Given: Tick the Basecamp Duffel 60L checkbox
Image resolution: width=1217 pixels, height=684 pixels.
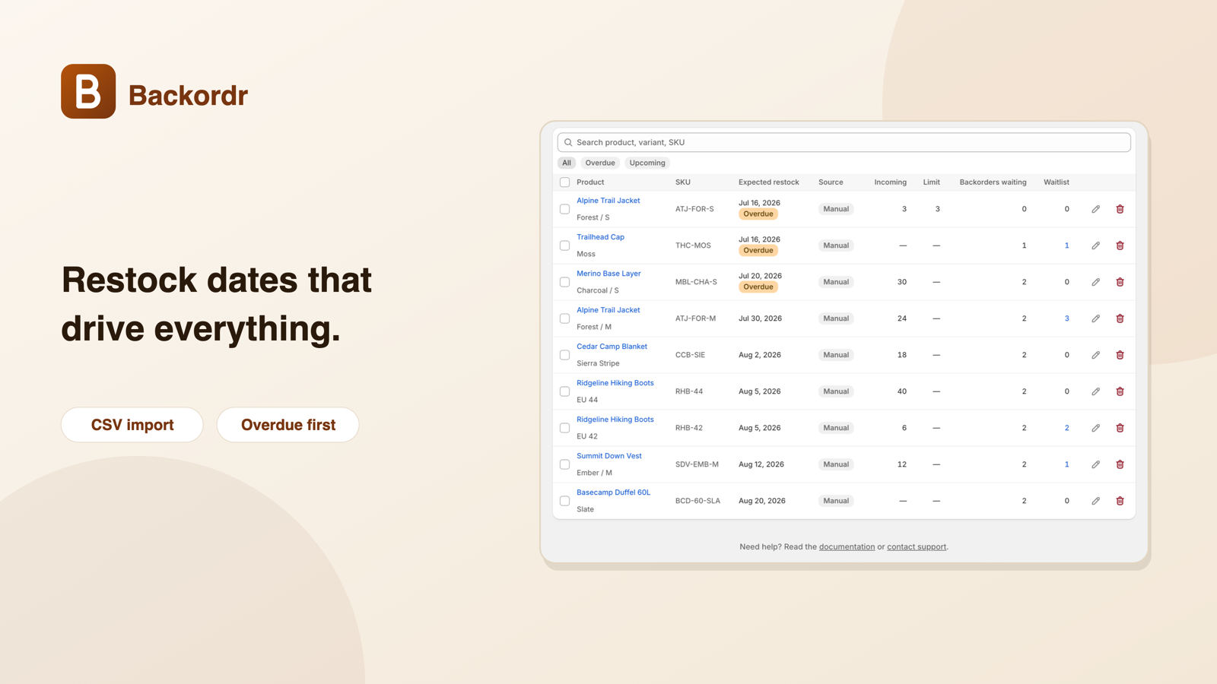Looking at the screenshot, I should [x=564, y=501].
